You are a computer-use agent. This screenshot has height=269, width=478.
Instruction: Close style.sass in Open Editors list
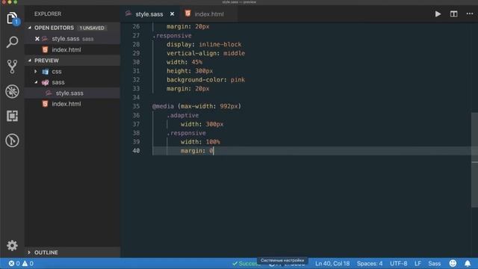tap(37, 39)
